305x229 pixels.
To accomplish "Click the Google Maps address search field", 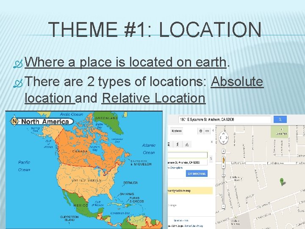I will [225, 119].
